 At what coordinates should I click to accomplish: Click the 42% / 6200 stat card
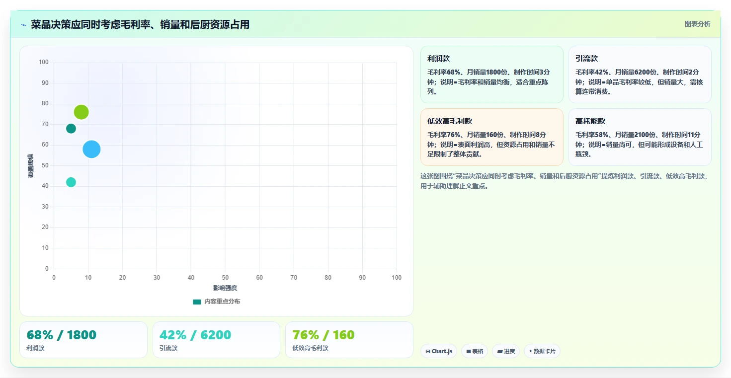[x=216, y=340]
